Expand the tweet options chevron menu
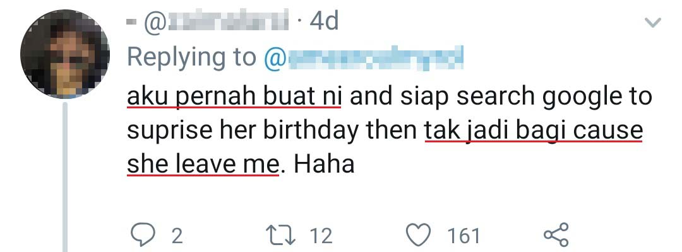The height and width of the screenshot is (252, 682). 651,24
